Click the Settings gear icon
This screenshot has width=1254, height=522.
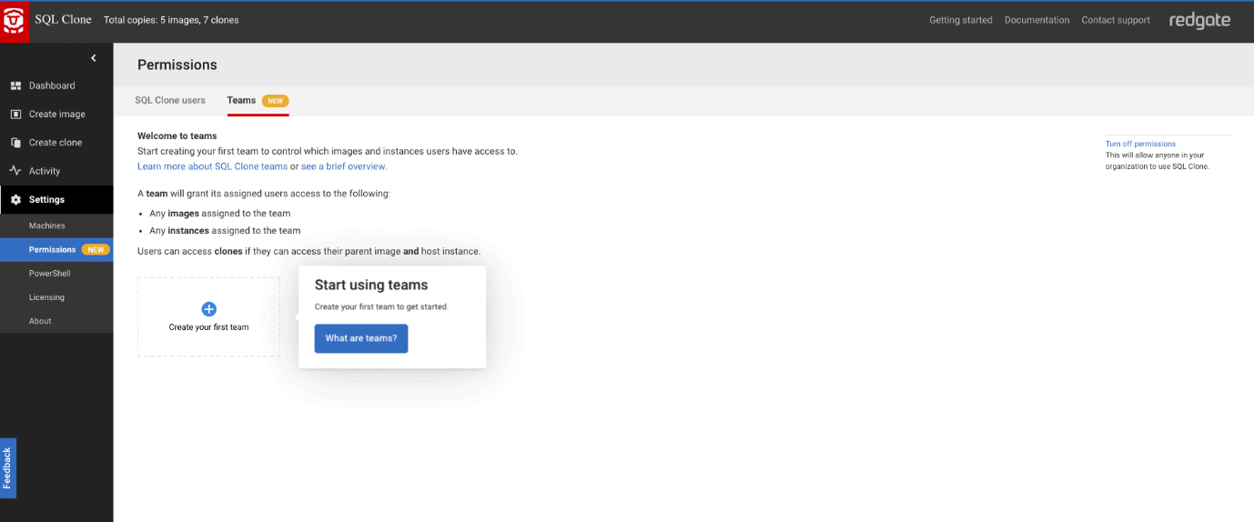coord(15,200)
